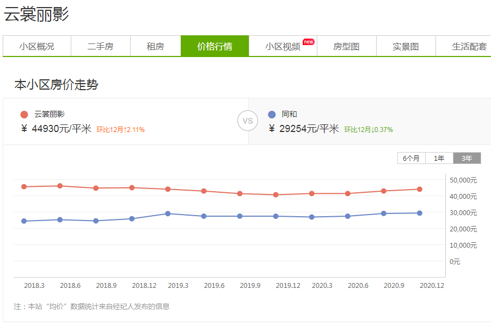Viewport: 491px width, 327px height.
Task: Click red data point for 2020.12
Action: pyautogui.click(x=420, y=189)
